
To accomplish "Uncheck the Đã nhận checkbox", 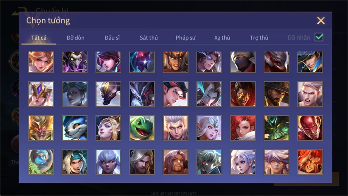I will (x=319, y=37).
